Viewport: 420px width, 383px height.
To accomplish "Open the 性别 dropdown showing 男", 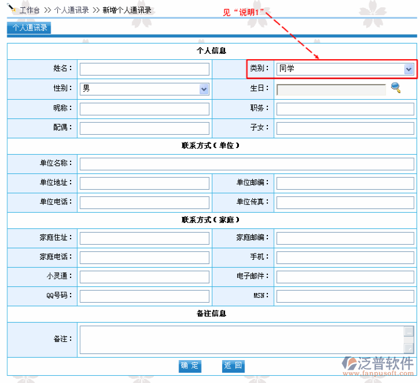I will (144, 89).
